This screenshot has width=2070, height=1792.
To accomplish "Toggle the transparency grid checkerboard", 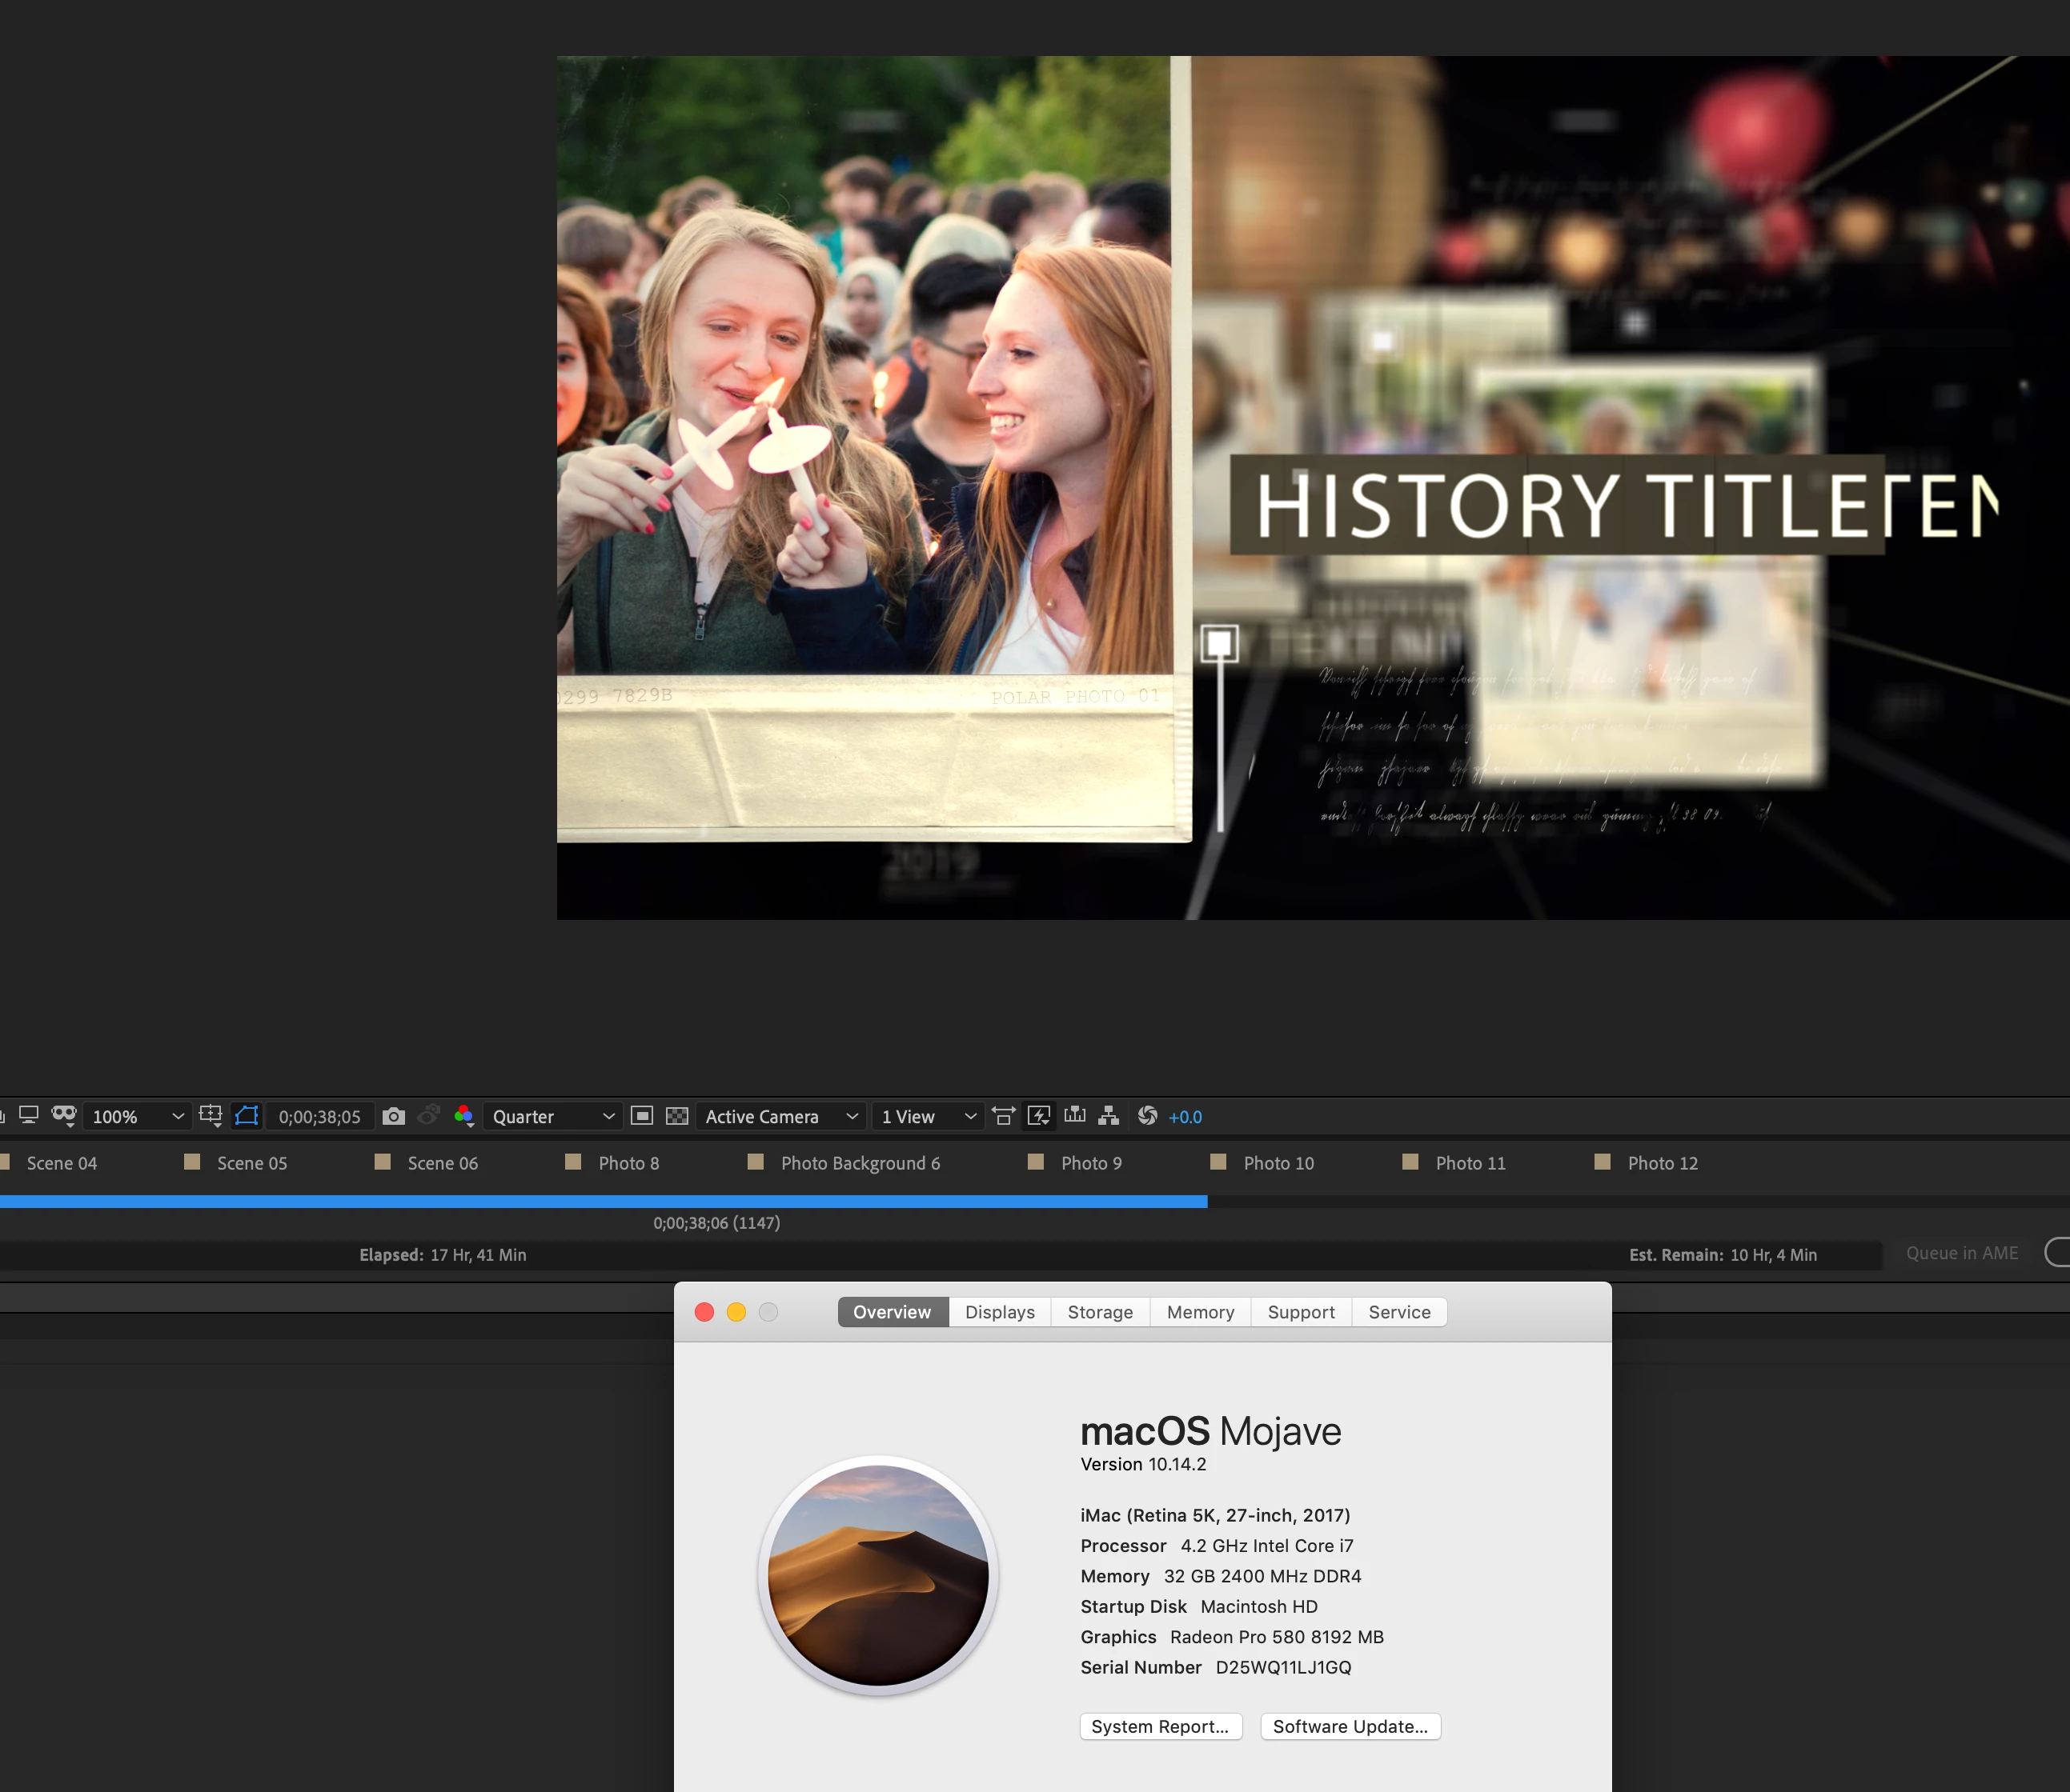I will pyautogui.click(x=677, y=1116).
